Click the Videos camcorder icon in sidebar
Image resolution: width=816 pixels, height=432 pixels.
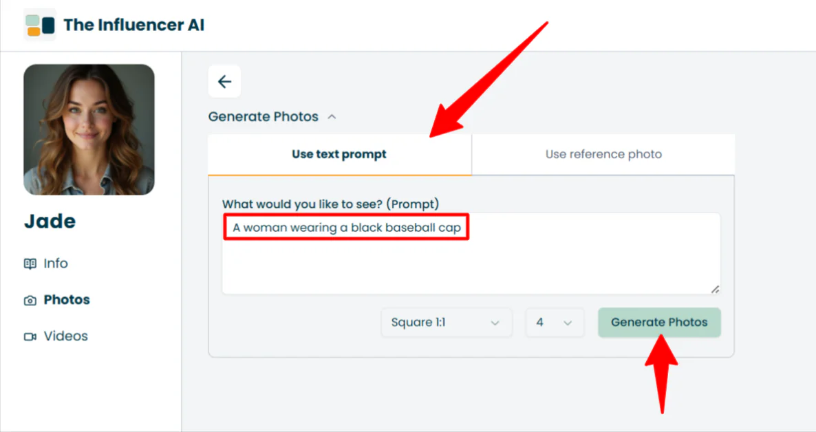coord(30,337)
